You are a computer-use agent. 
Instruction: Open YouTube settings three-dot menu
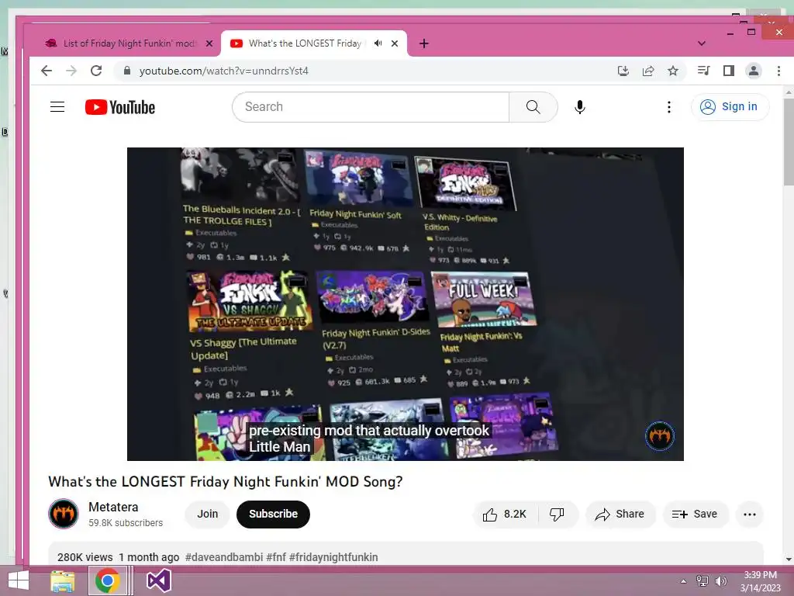(x=669, y=107)
